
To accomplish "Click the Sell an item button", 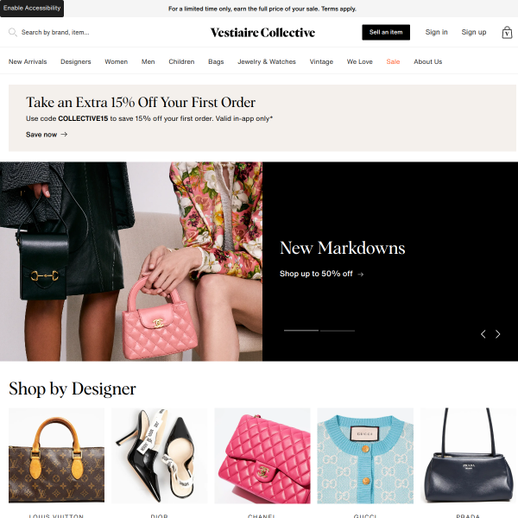I will click(x=386, y=33).
